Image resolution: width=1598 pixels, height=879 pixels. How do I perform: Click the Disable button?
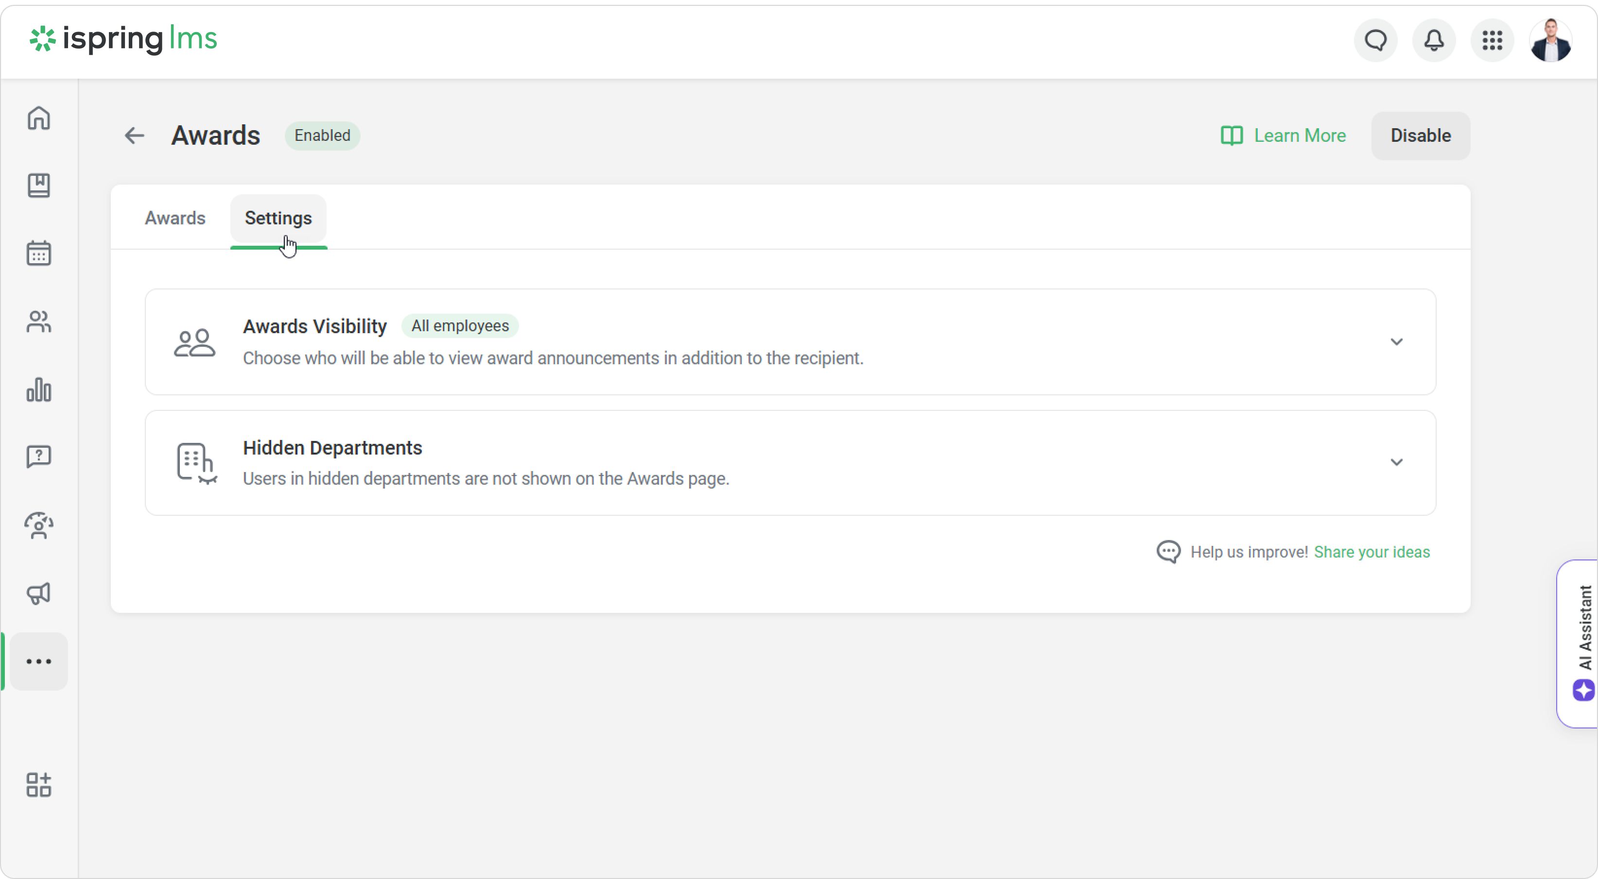pyautogui.click(x=1420, y=136)
